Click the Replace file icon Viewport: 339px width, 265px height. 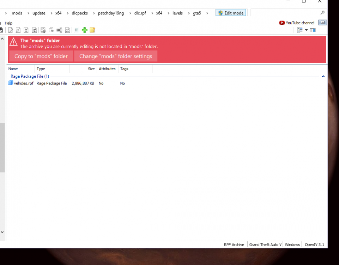point(67,30)
